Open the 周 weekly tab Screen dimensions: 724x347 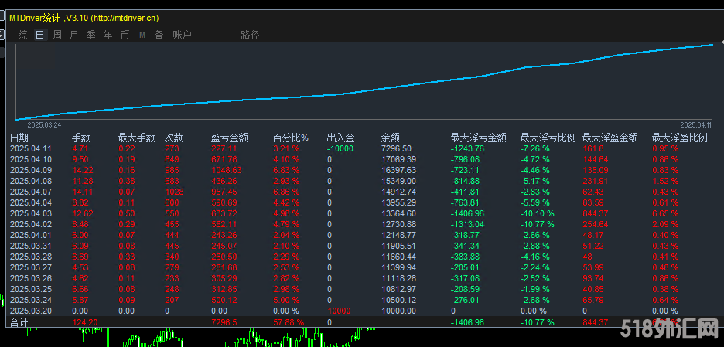[x=56, y=35]
